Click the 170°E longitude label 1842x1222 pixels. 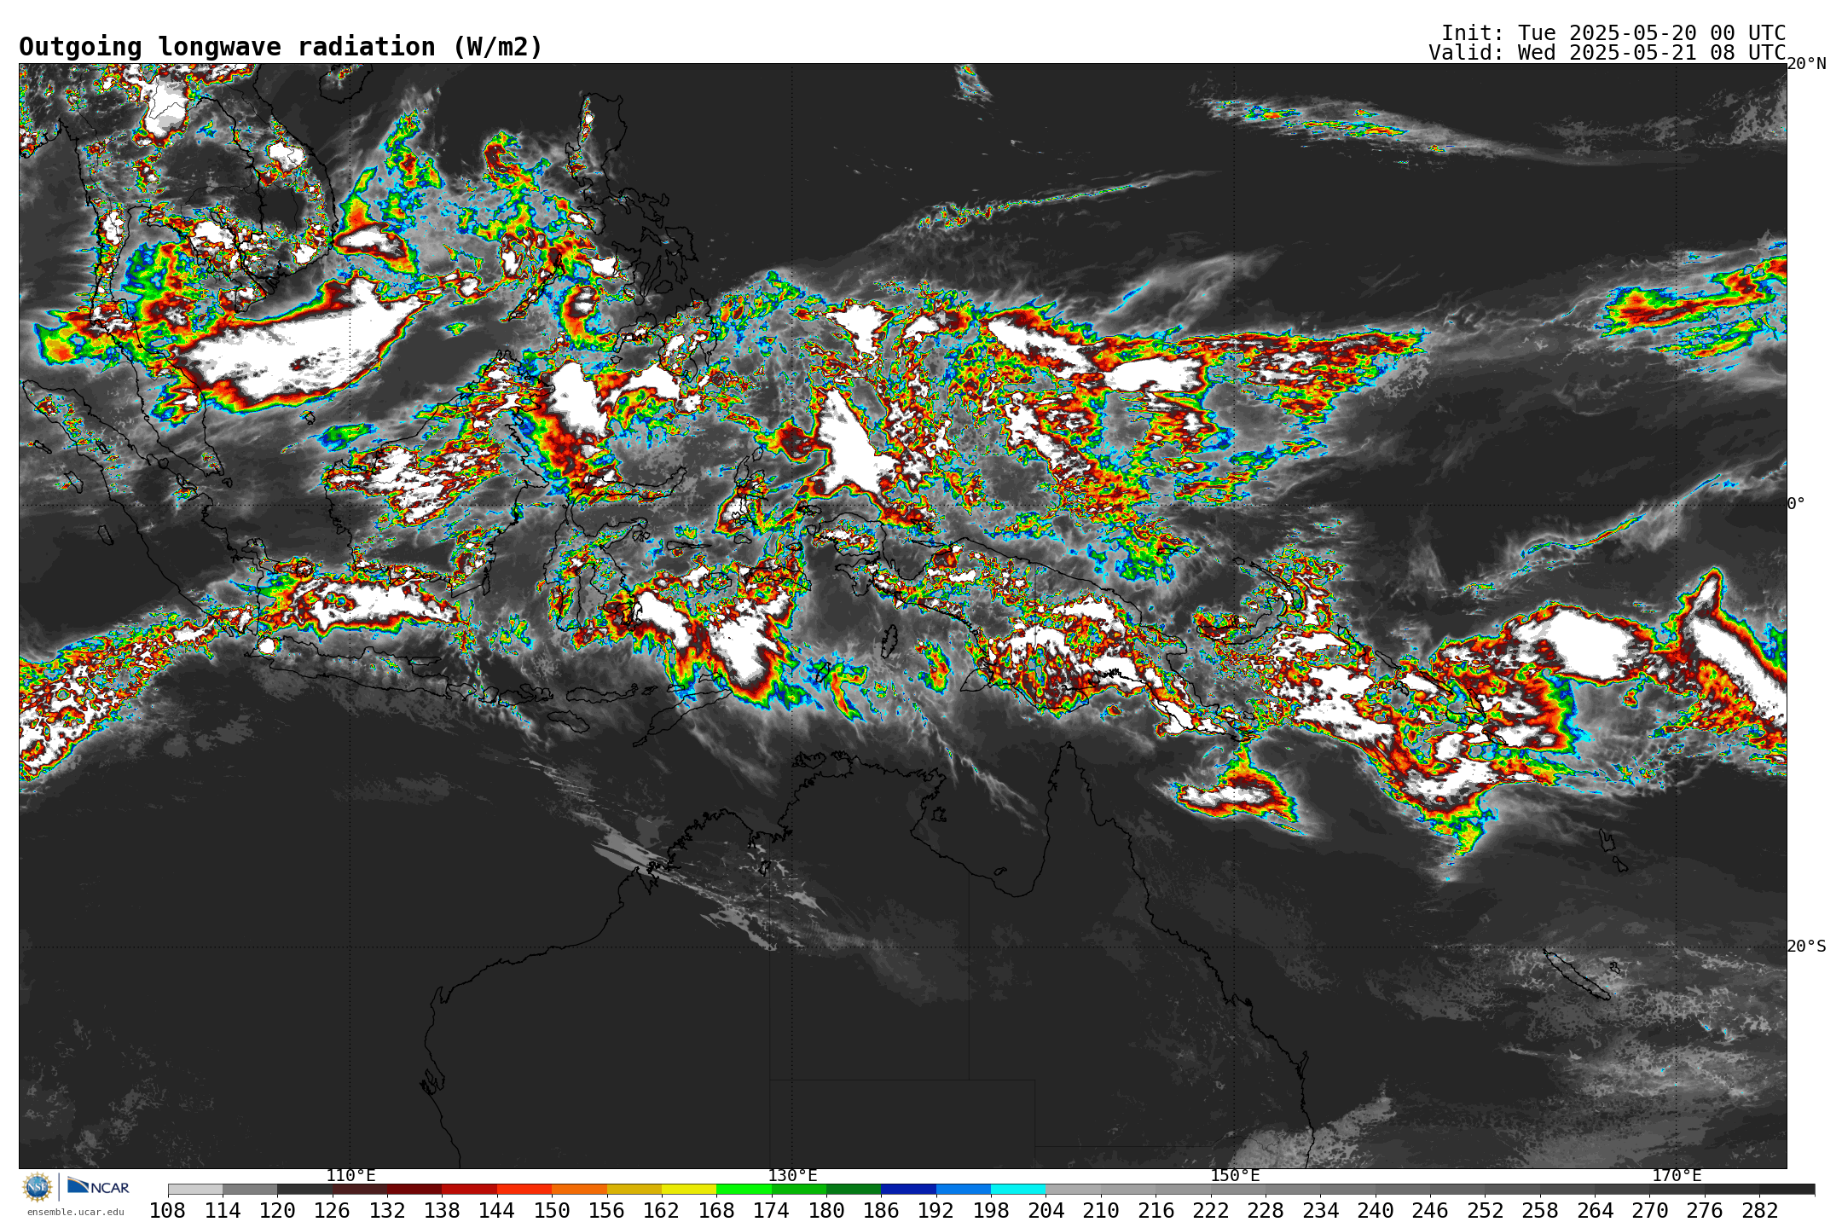click(x=1677, y=1176)
